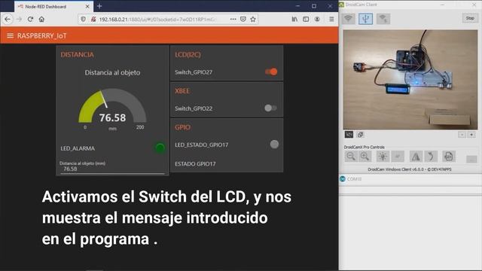Click the GPIO group title
482x271 pixels.
pos(182,127)
